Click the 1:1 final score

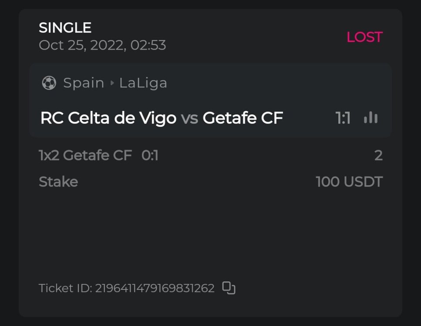[x=343, y=118]
